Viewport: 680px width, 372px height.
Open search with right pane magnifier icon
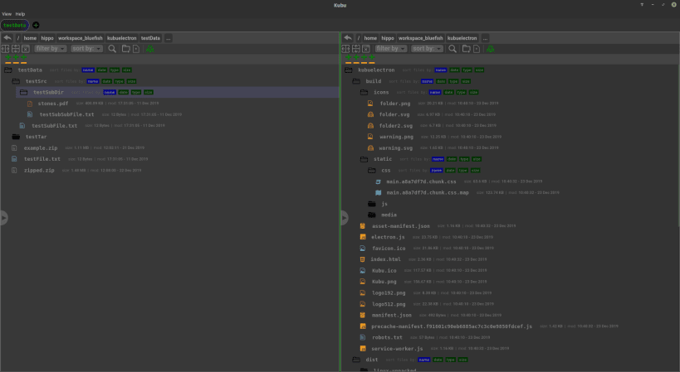[x=453, y=49]
